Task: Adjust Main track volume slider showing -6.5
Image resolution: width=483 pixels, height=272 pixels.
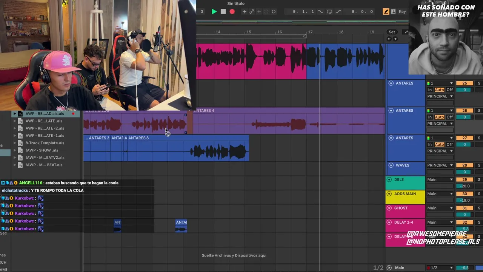Action: 465,268
